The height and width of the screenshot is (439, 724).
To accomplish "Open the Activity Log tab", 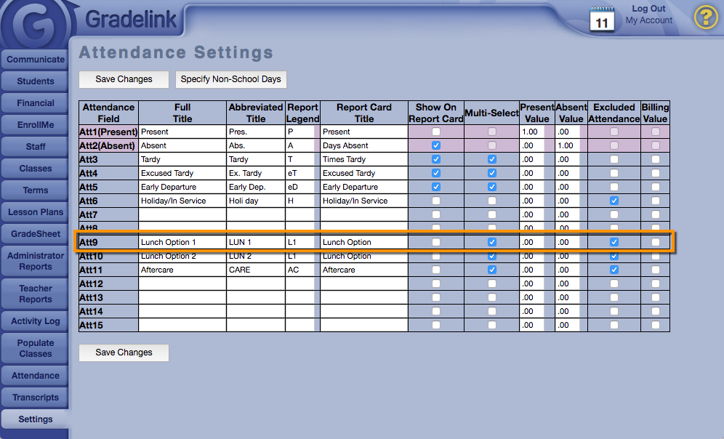I will tap(36, 321).
